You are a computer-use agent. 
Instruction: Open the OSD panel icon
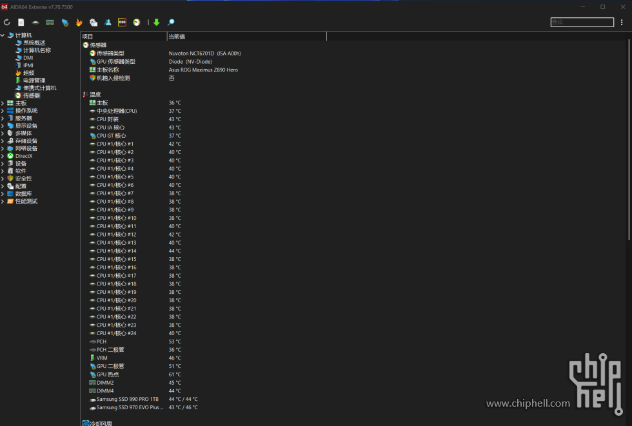tap(122, 22)
